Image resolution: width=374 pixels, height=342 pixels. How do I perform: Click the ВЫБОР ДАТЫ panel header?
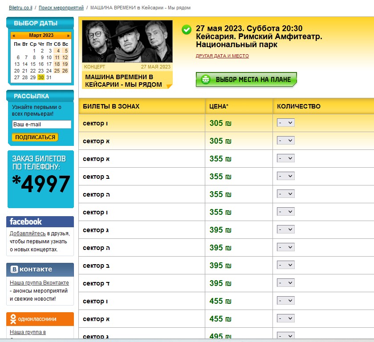(40, 23)
